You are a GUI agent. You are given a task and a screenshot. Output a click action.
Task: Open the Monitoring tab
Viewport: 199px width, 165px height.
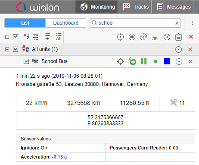click(96, 7)
